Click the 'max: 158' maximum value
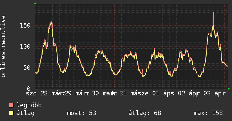The width and height of the screenshot is (232, 121). [x=208, y=113]
